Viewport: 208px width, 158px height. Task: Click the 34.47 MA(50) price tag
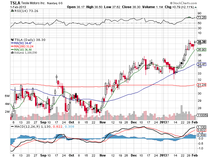201,64
